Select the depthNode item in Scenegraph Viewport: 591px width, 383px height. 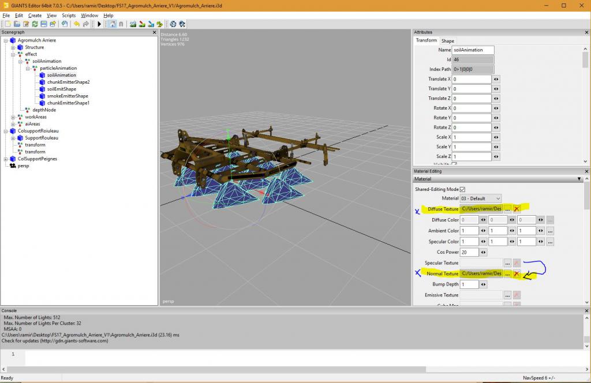tap(44, 110)
